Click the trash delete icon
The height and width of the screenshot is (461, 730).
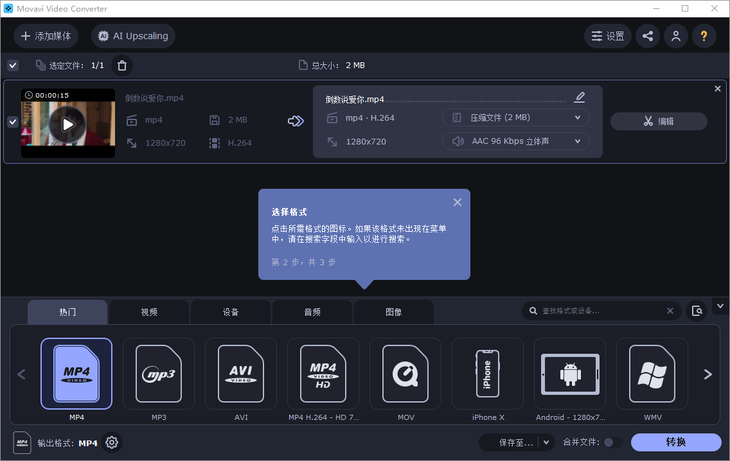[x=122, y=65]
